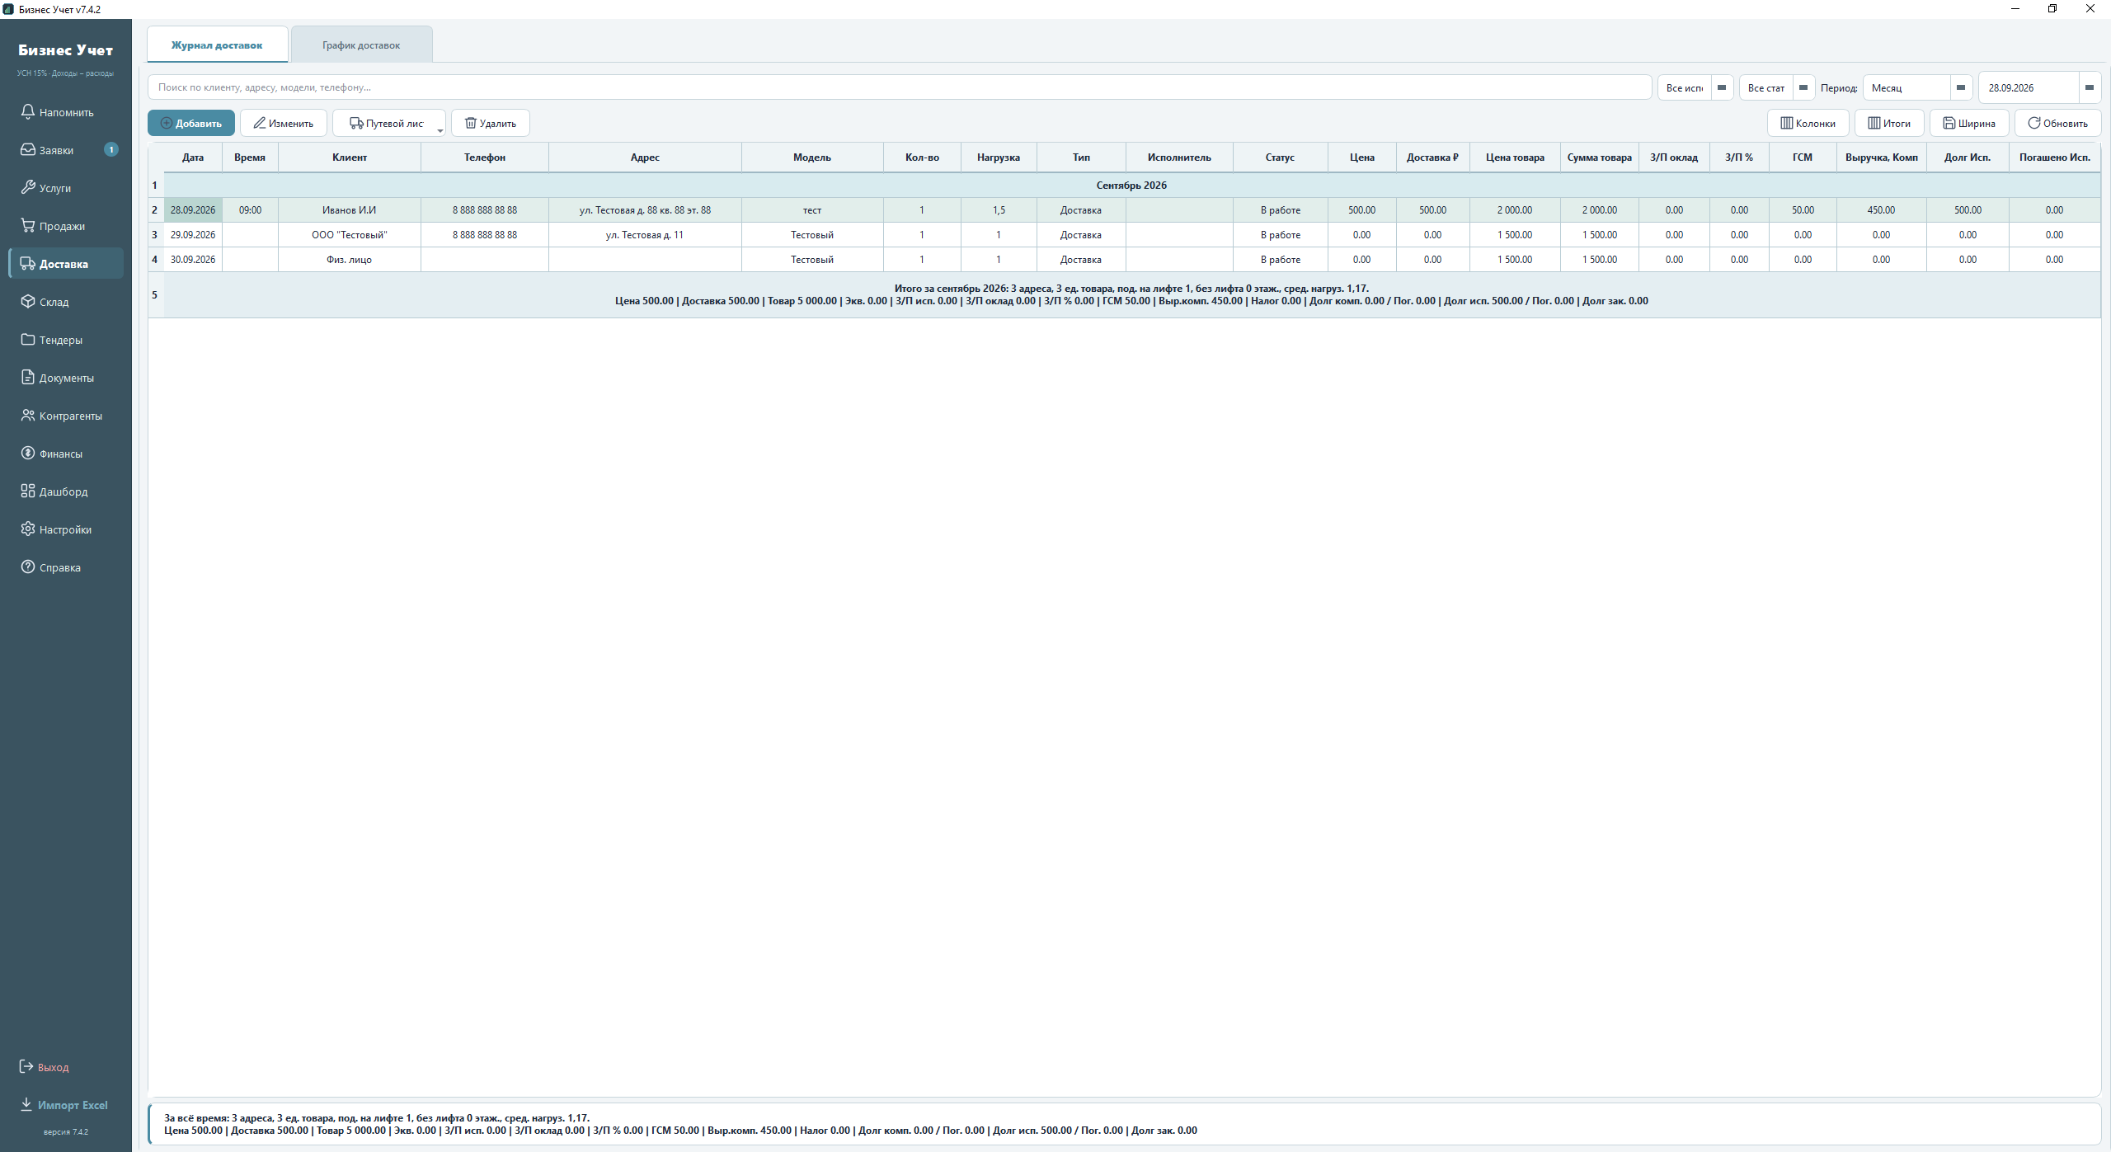Open the 28.09.2026 date picker arrow

coord(2090,87)
